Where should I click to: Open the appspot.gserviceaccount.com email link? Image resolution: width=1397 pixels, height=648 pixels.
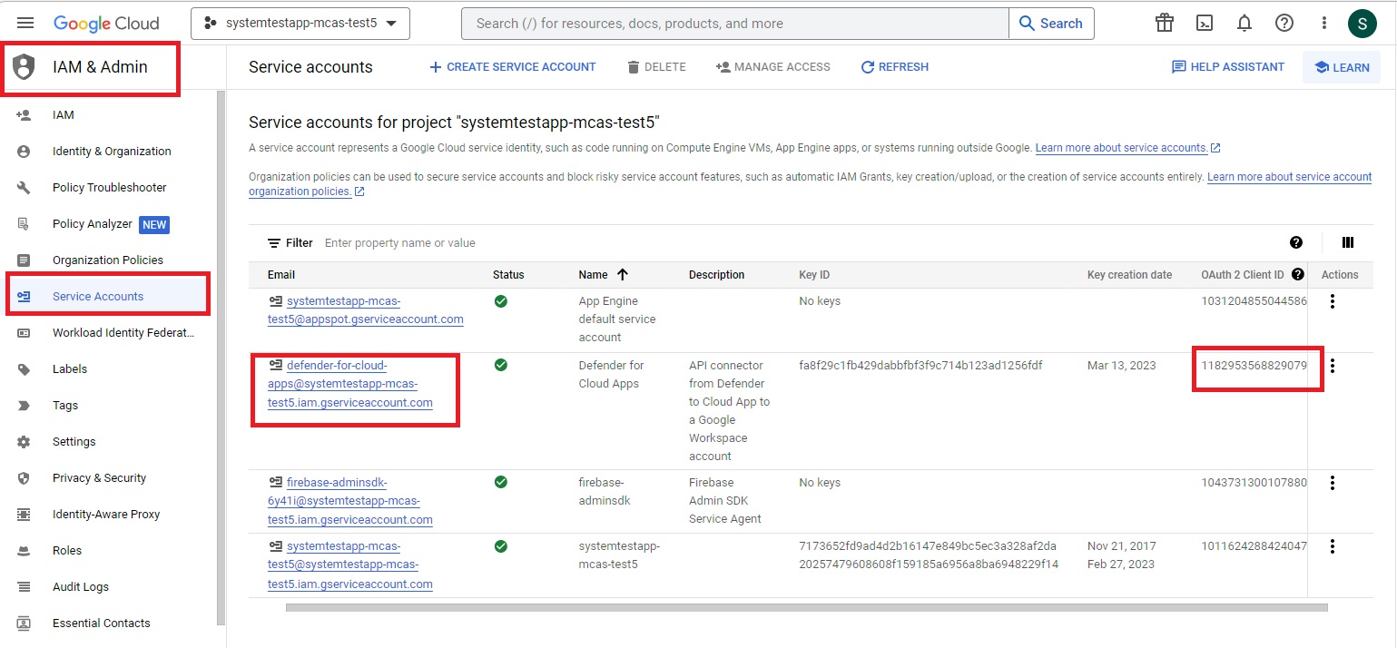click(366, 310)
